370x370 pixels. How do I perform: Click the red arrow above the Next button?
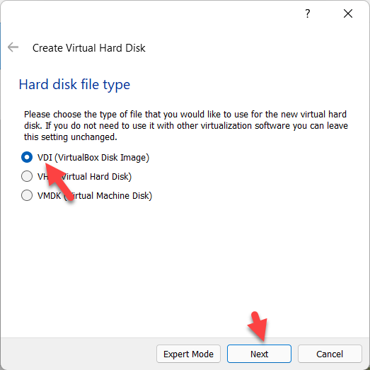click(x=258, y=327)
